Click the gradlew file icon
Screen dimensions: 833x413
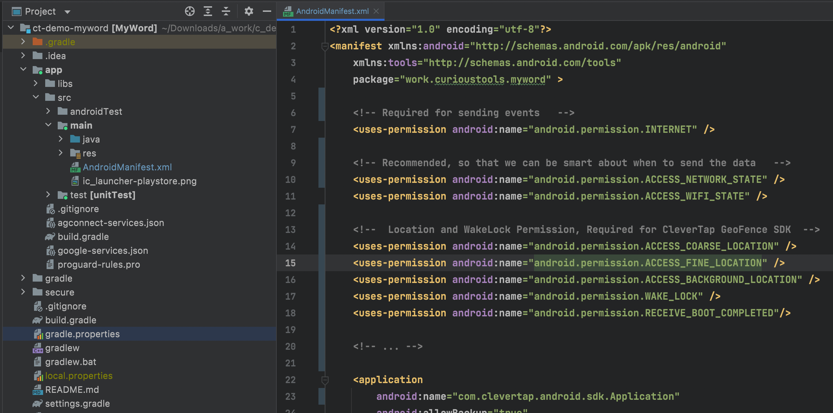point(38,348)
